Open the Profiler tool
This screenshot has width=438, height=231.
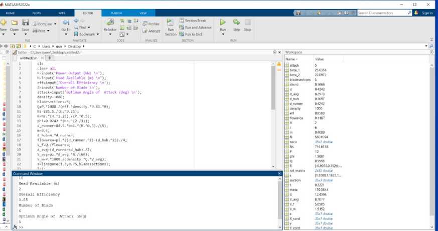[151, 24]
